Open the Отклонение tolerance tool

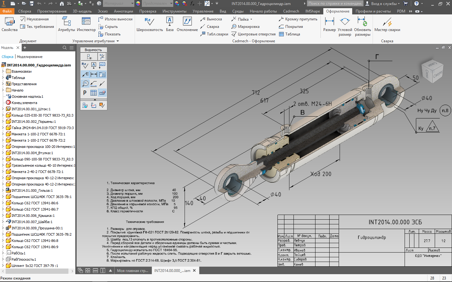(187, 24)
